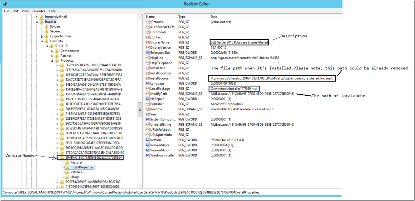Open the Favorites menu
Image resolution: width=415 pixels, height=201 pixels.
click(38, 11)
